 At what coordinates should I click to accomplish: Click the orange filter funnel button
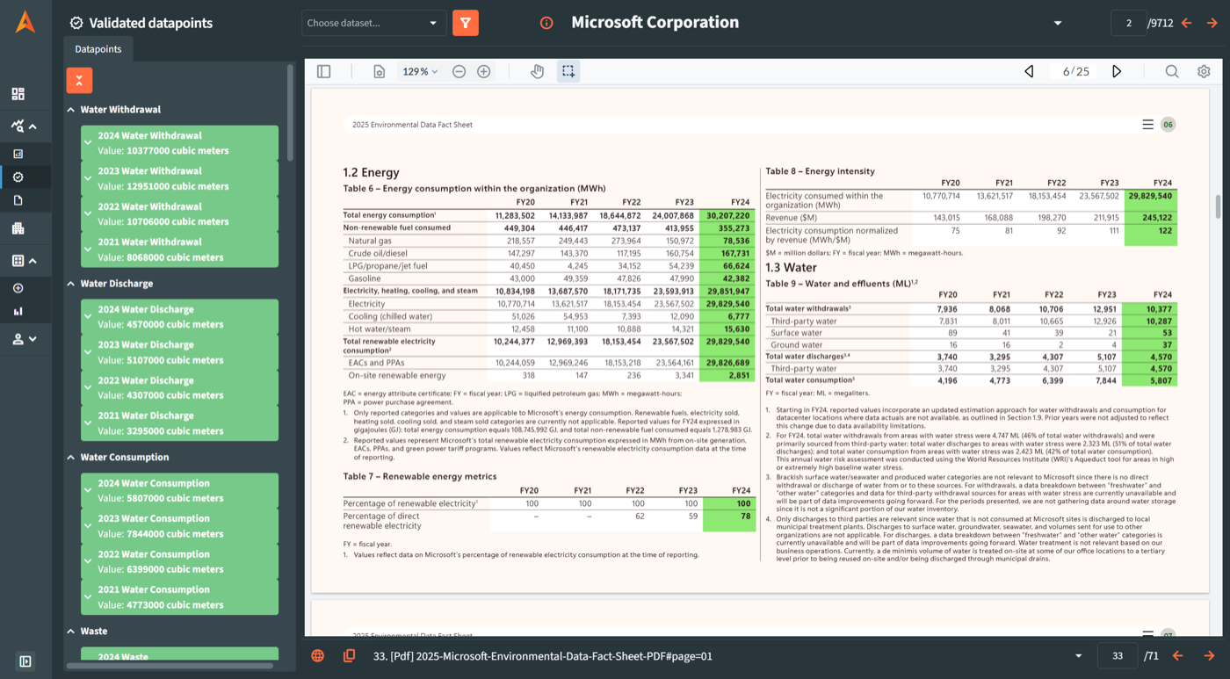coord(466,23)
